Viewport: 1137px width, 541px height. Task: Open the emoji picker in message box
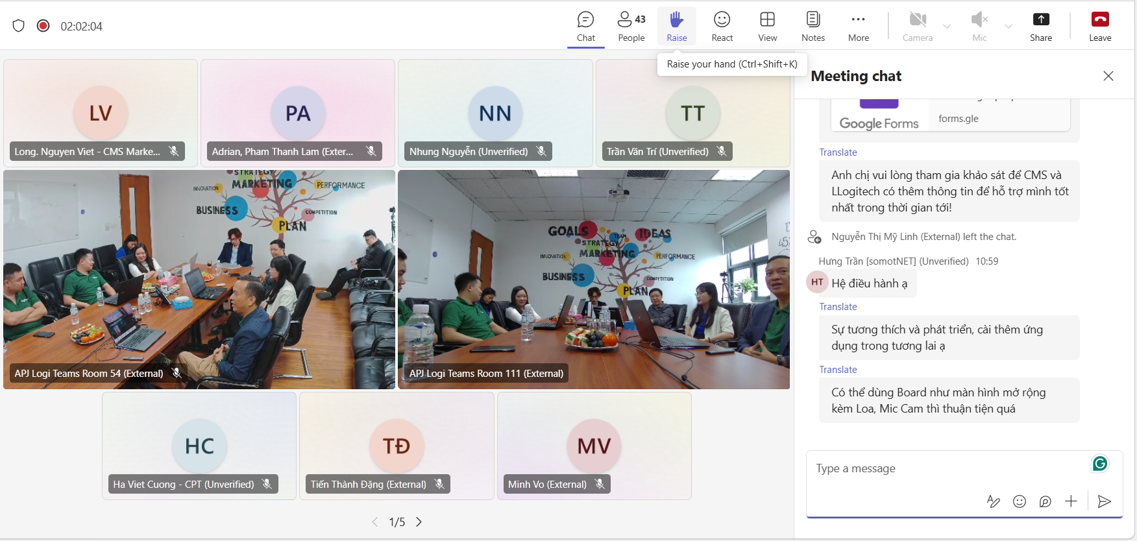pos(1020,501)
